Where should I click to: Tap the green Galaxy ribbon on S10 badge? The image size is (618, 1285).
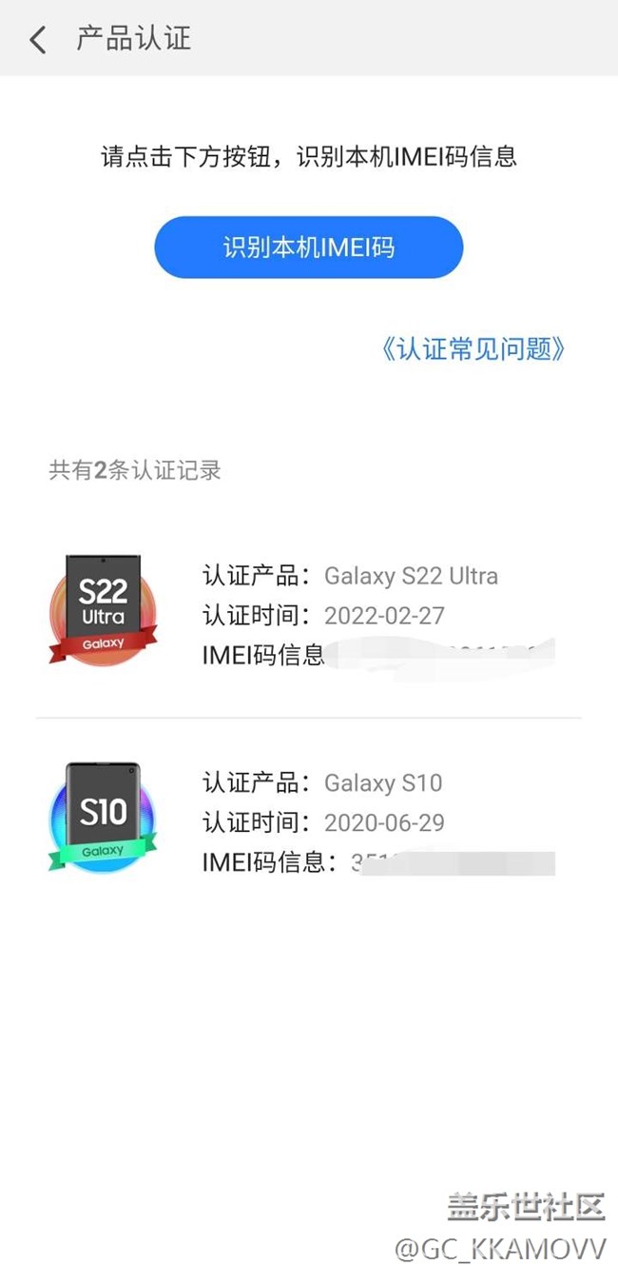(103, 851)
